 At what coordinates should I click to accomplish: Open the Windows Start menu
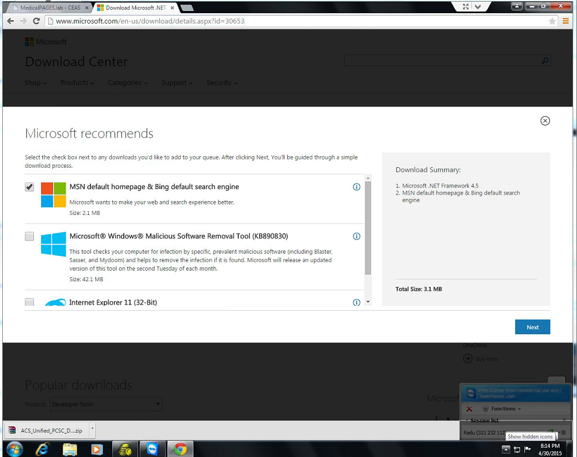click(15, 449)
